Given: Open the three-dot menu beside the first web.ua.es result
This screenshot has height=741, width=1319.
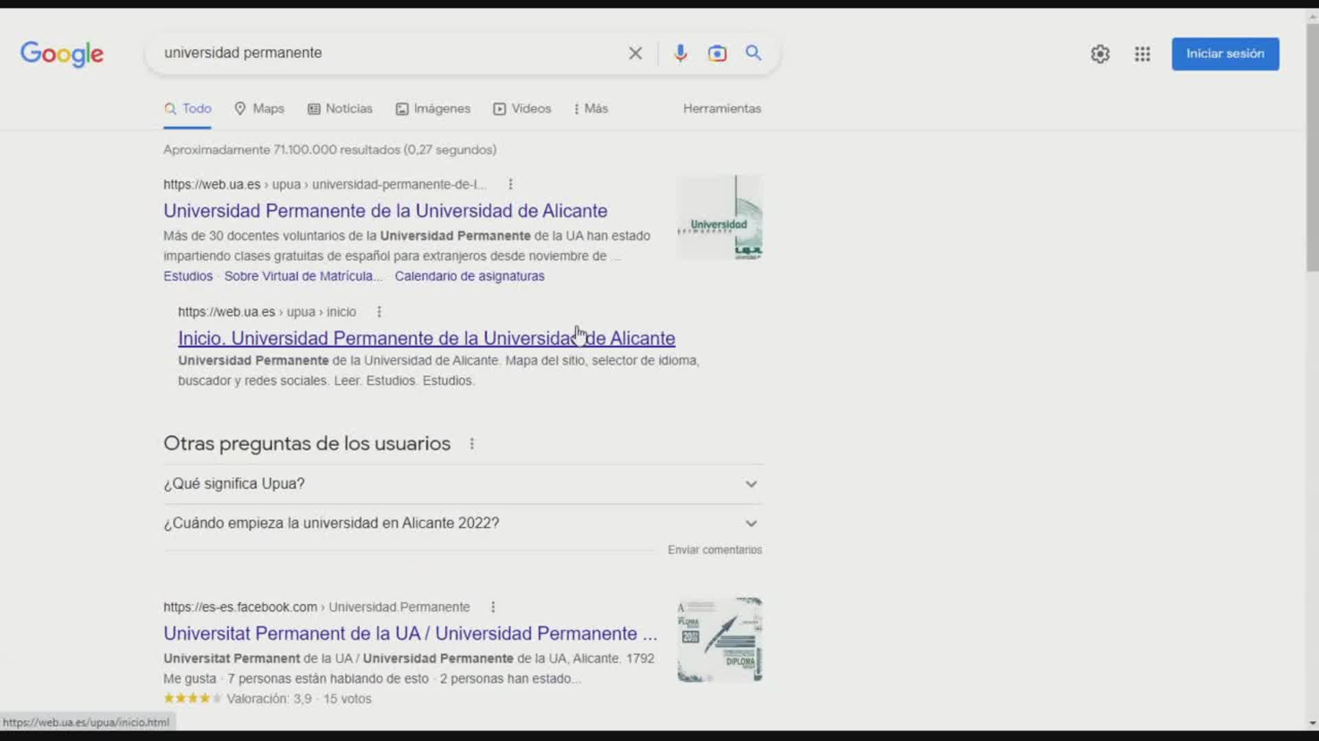Looking at the screenshot, I should [x=510, y=184].
